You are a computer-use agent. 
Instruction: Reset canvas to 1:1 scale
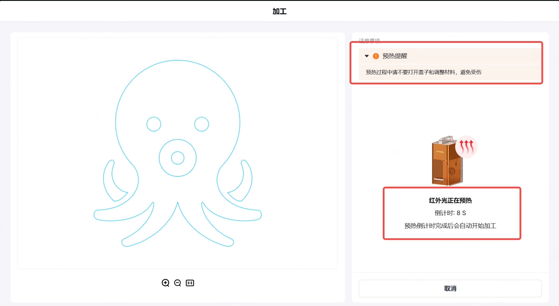pos(190,283)
